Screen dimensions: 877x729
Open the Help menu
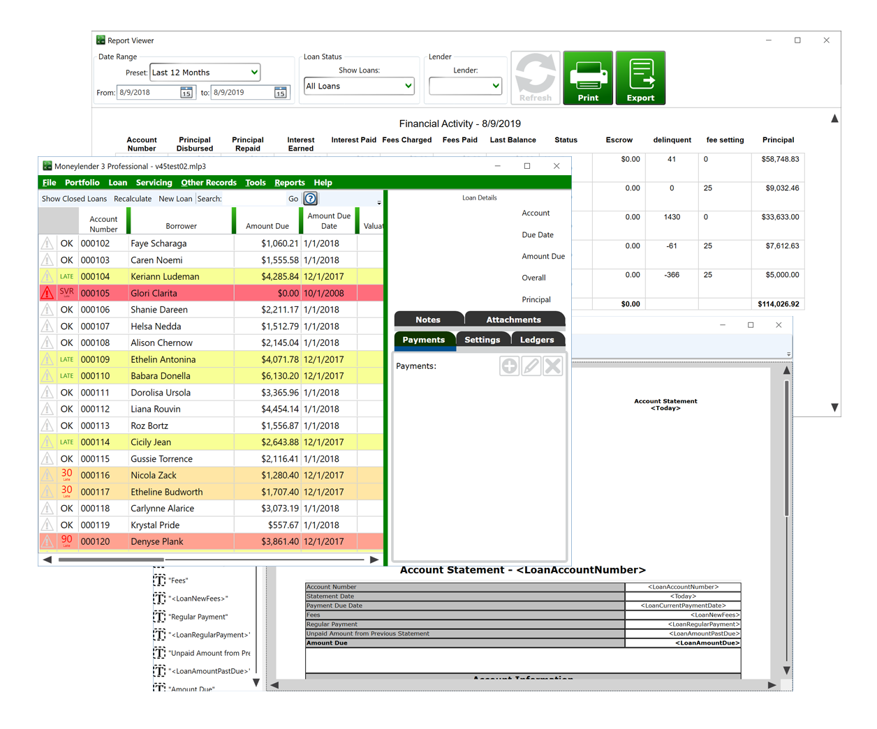(323, 183)
